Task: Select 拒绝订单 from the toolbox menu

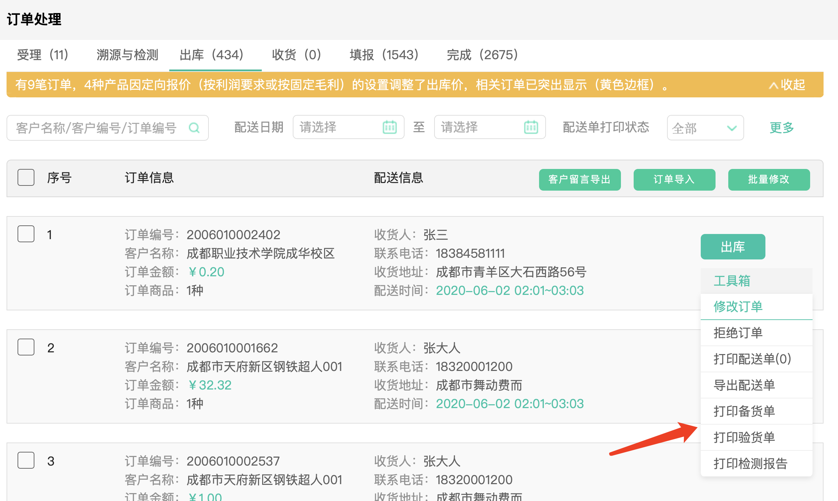Action: pos(738,333)
